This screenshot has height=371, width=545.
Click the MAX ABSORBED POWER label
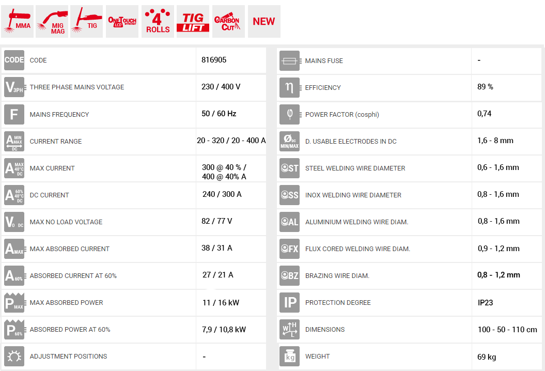[66, 303]
